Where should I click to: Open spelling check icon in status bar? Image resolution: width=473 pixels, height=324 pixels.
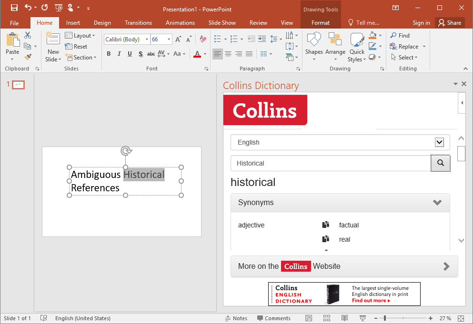[44, 318]
